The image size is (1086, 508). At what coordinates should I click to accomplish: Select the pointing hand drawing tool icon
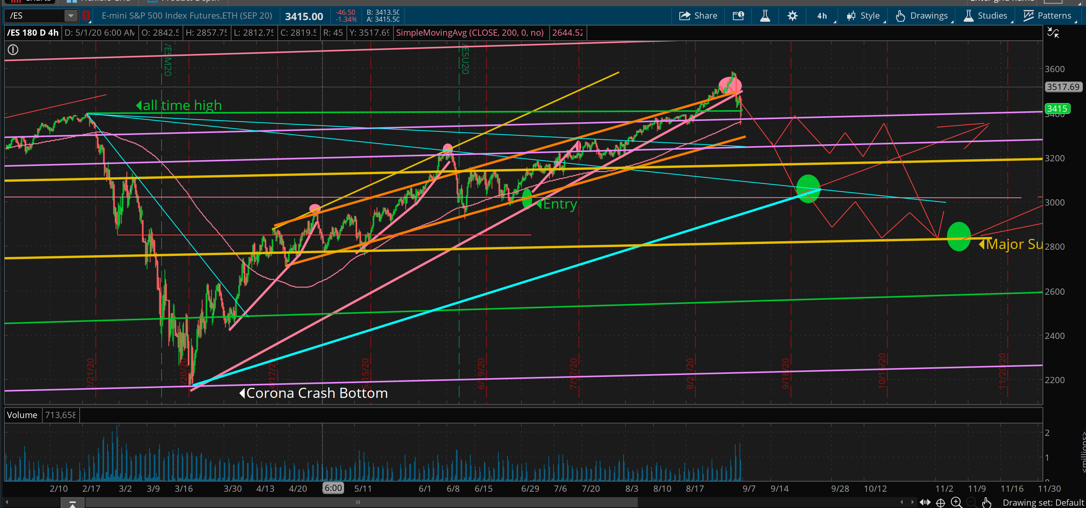[x=987, y=502]
